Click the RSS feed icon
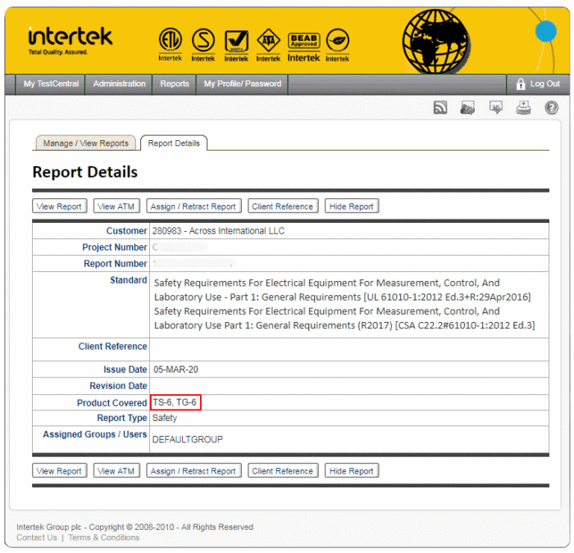This screenshot has width=574, height=553. point(440,108)
